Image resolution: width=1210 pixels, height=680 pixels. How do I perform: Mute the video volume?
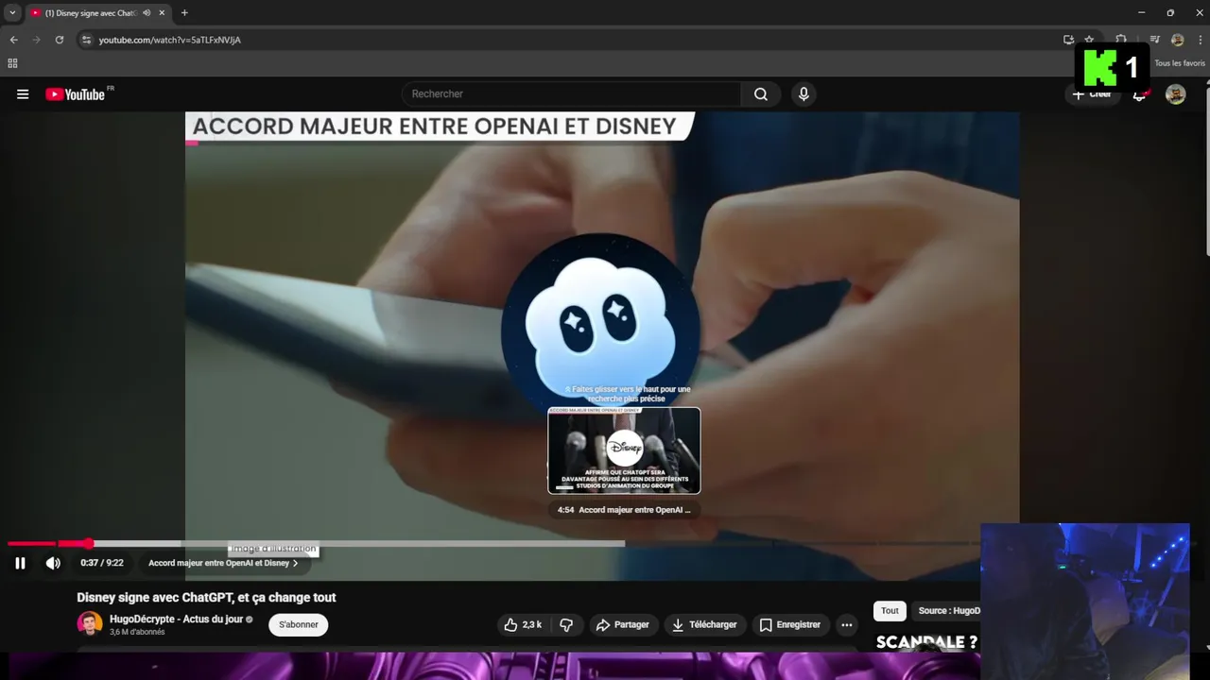(x=53, y=563)
